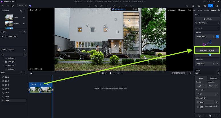Select Clip 1 in Clips list
Screen dimensions: 221x118
click(14, 77)
